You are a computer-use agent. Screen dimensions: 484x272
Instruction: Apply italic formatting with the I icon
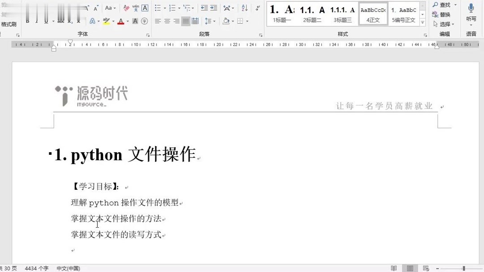[36, 21]
